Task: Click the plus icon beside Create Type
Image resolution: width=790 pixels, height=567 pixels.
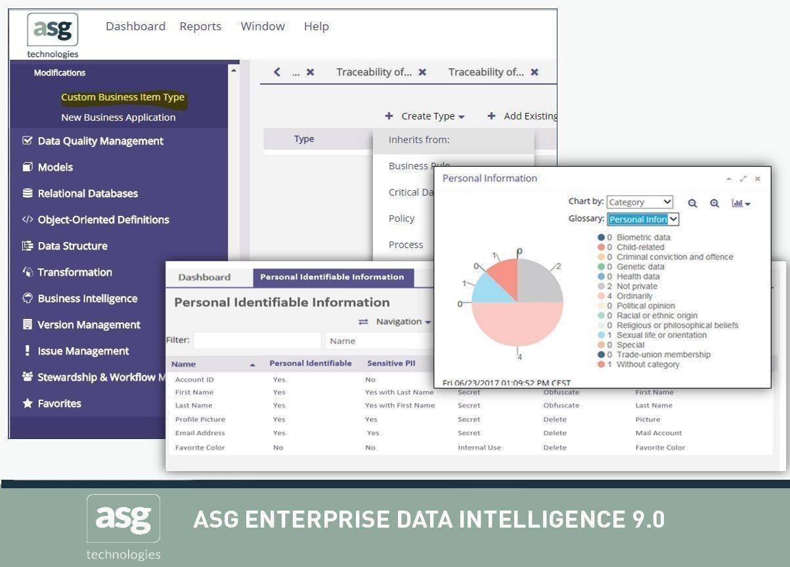Action: pyautogui.click(x=389, y=115)
